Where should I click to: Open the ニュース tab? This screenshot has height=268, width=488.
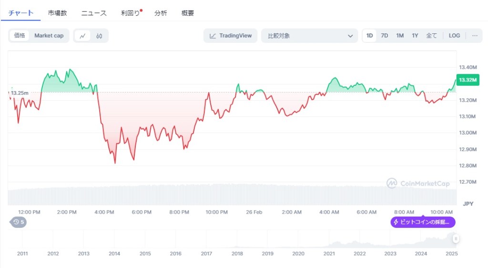(94, 13)
